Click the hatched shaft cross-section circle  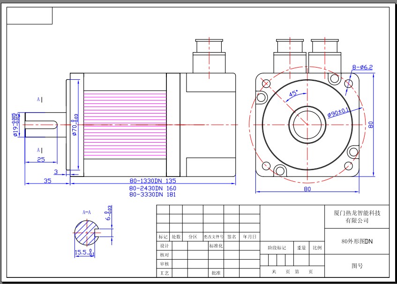[84, 232]
